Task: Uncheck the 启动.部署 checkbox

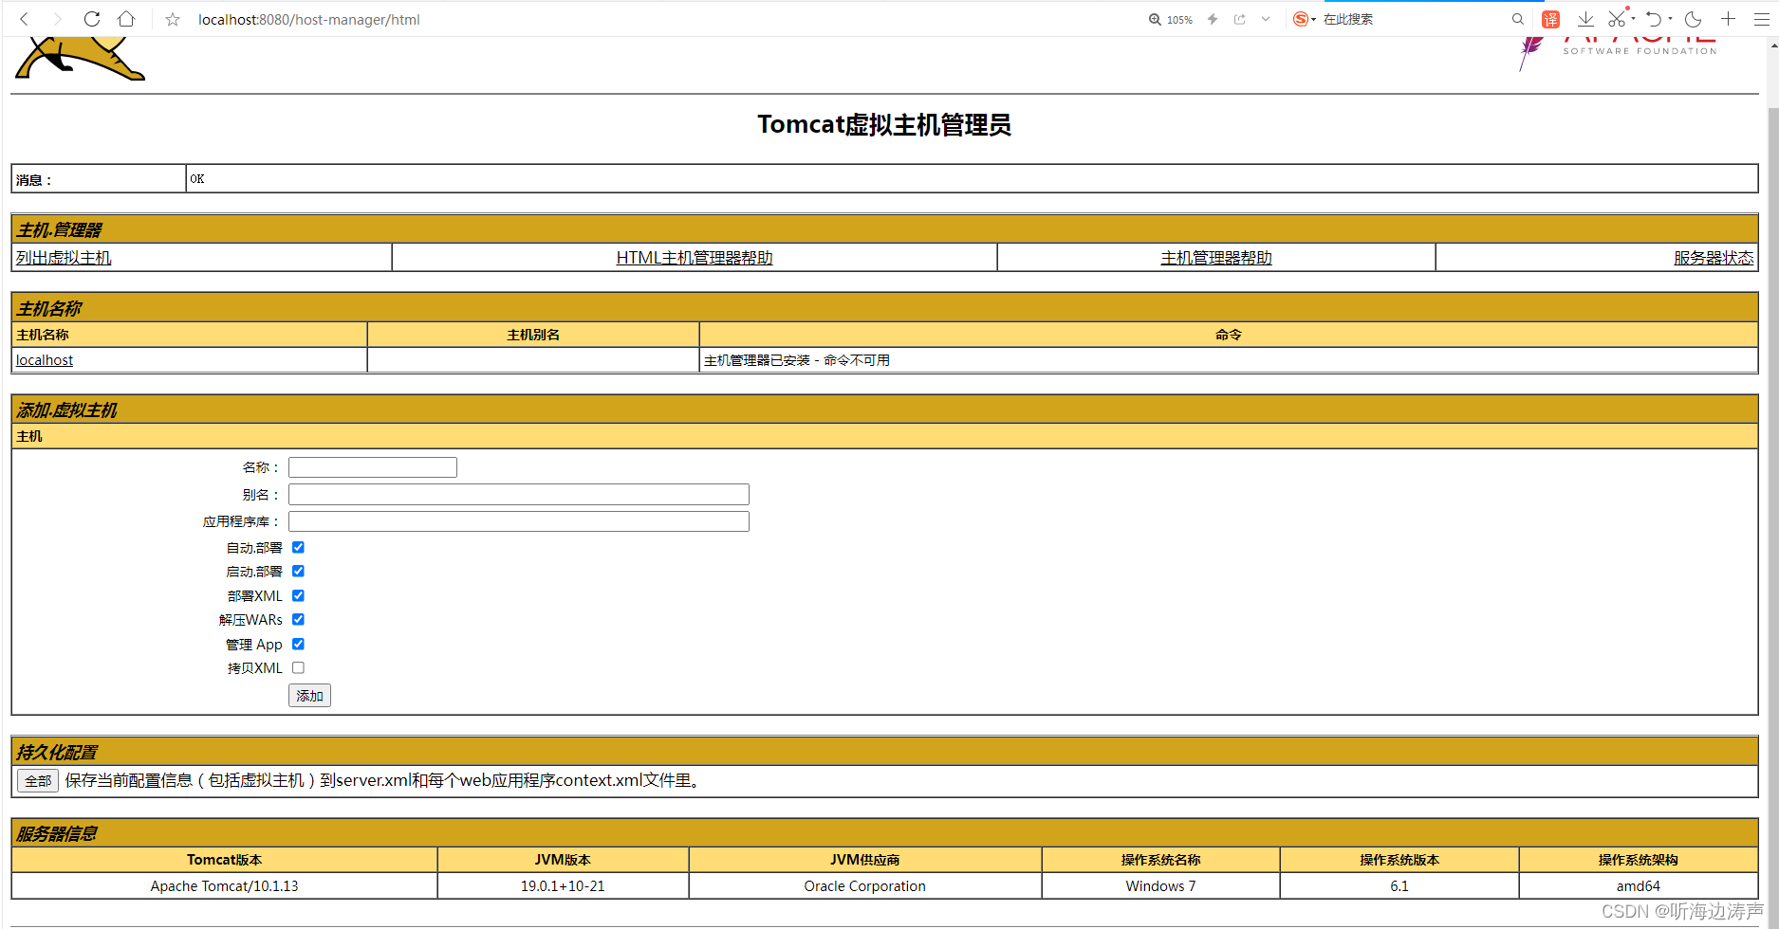Action: click(298, 571)
